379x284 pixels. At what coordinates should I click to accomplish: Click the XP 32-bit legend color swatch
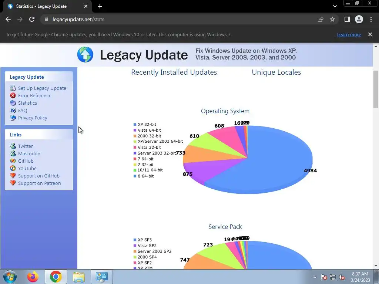pyautogui.click(x=135, y=124)
